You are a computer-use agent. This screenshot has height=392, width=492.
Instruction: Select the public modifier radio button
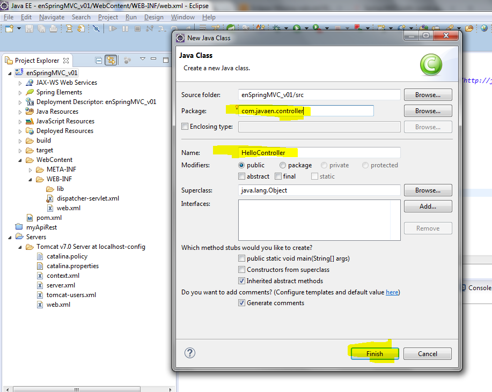tap(241, 165)
